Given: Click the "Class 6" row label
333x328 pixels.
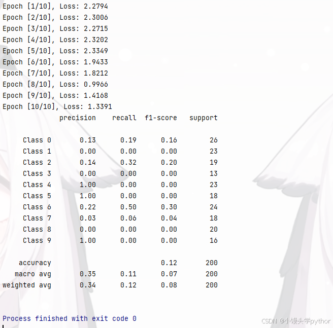Looking at the screenshot, I should [x=37, y=207].
